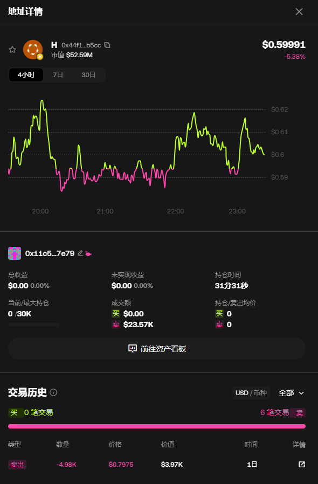Image resolution: width=318 pixels, height=484 pixels.
Task: Star the H token as favorite
Action: point(12,50)
